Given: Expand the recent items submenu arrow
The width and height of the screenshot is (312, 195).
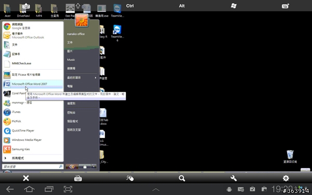Looking at the screenshot, I should click(x=96, y=77).
